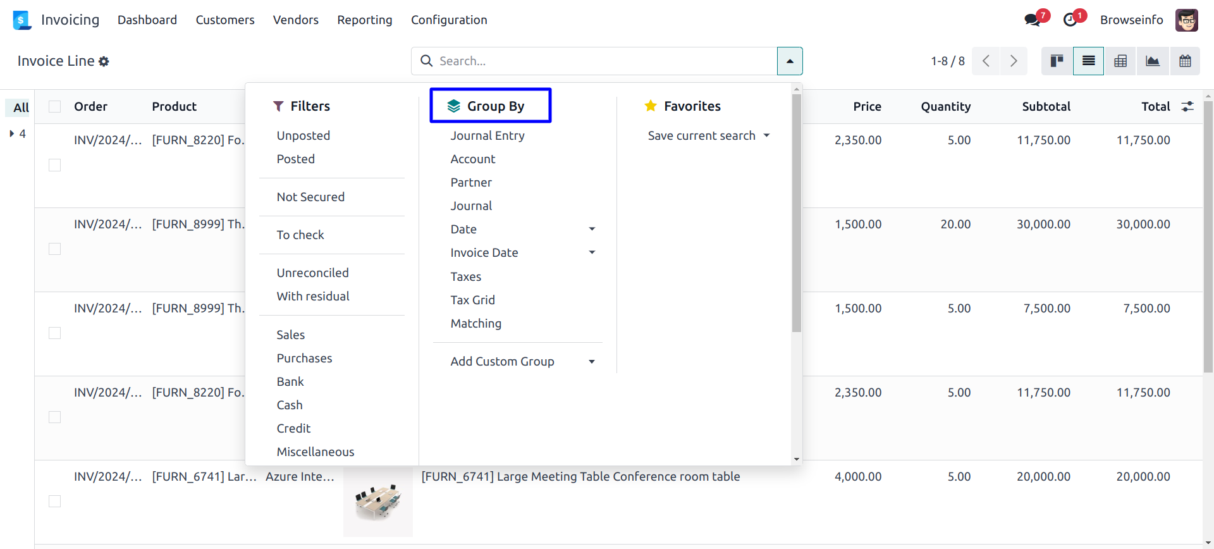Open the Graph chart view
1214x549 pixels.
(x=1153, y=61)
